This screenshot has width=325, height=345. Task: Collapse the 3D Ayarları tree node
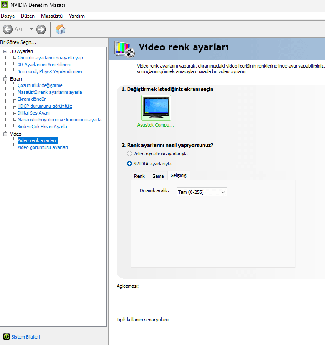(x=6, y=52)
